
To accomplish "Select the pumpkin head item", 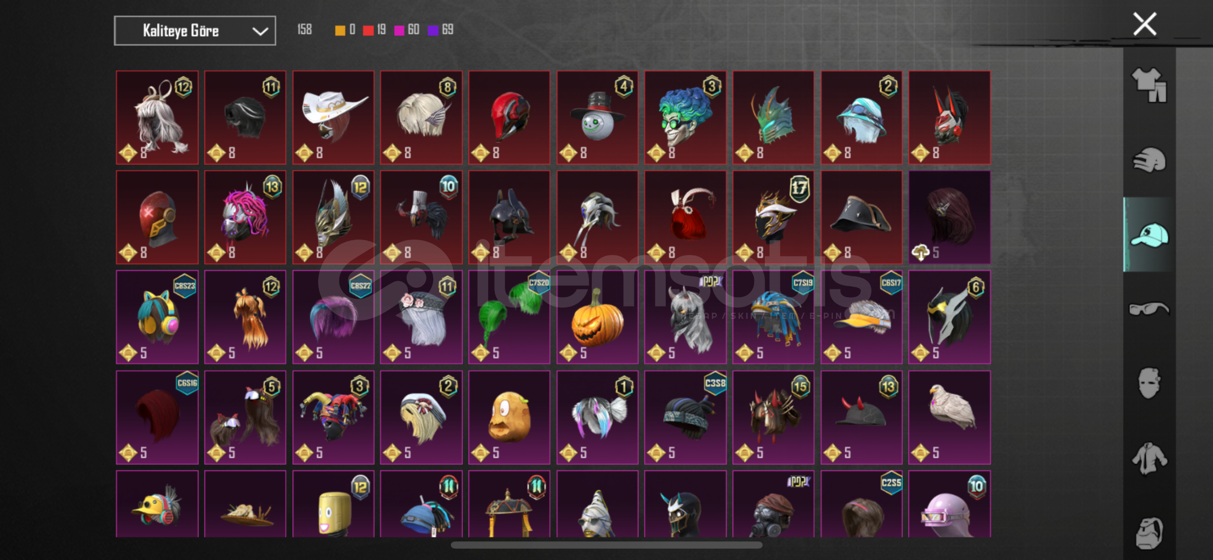I will (x=597, y=317).
